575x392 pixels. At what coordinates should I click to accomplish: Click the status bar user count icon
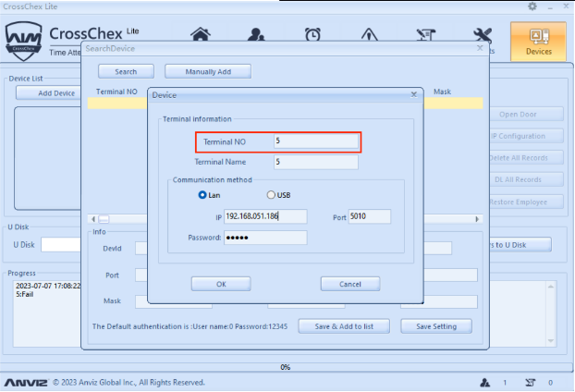pyautogui.click(x=484, y=383)
